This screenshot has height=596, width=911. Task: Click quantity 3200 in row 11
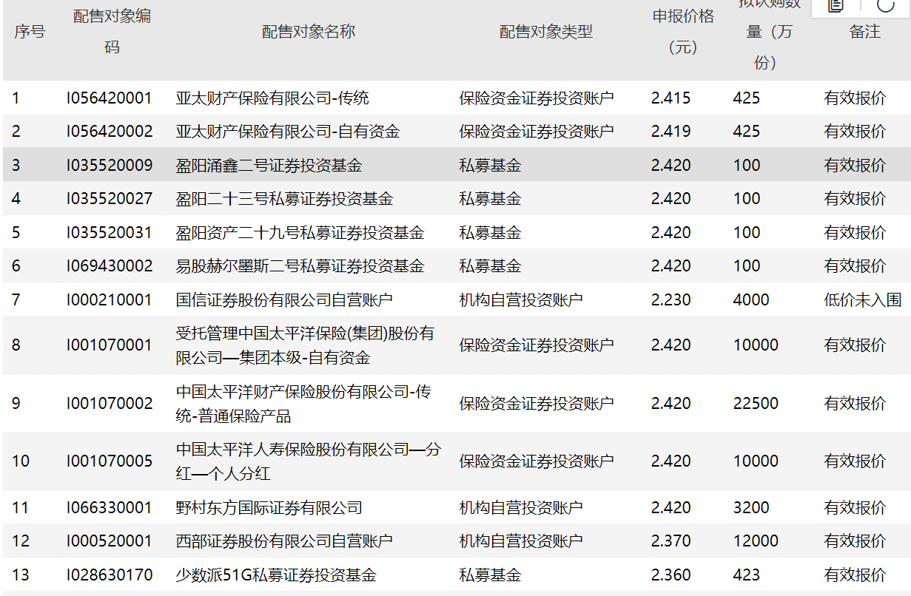751,507
